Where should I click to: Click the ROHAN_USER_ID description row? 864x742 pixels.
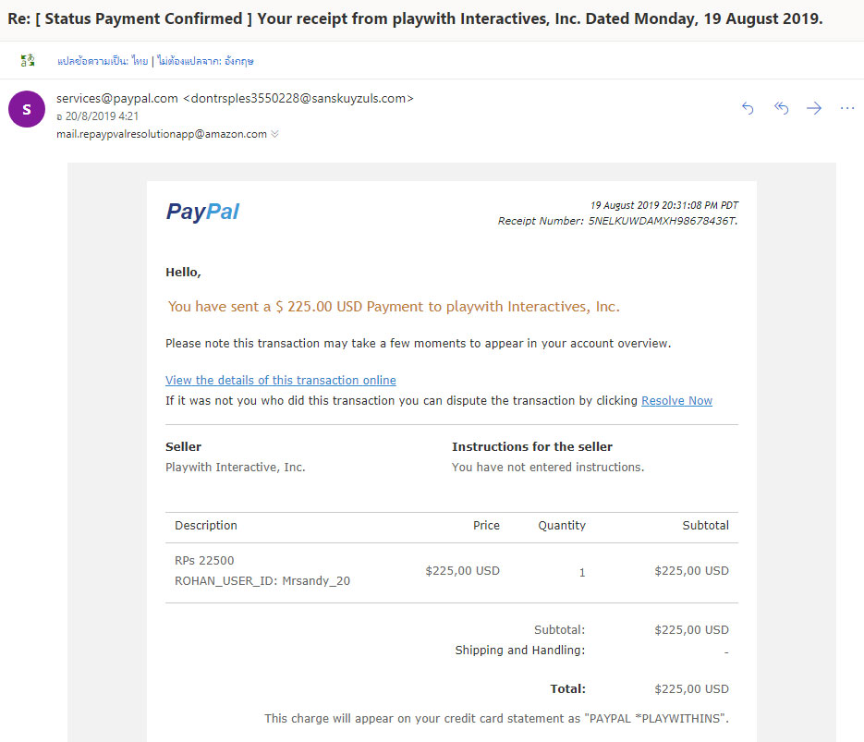262,581
